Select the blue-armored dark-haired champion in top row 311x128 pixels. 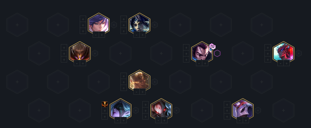point(139,23)
